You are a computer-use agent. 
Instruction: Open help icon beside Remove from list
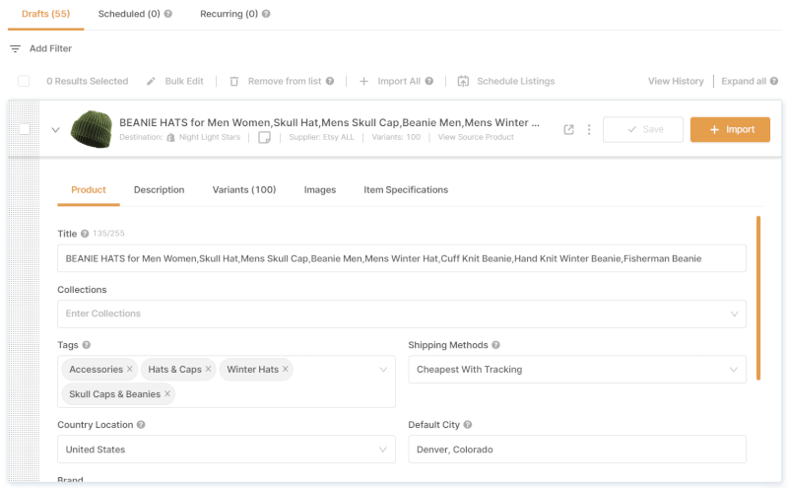click(x=330, y=81)
